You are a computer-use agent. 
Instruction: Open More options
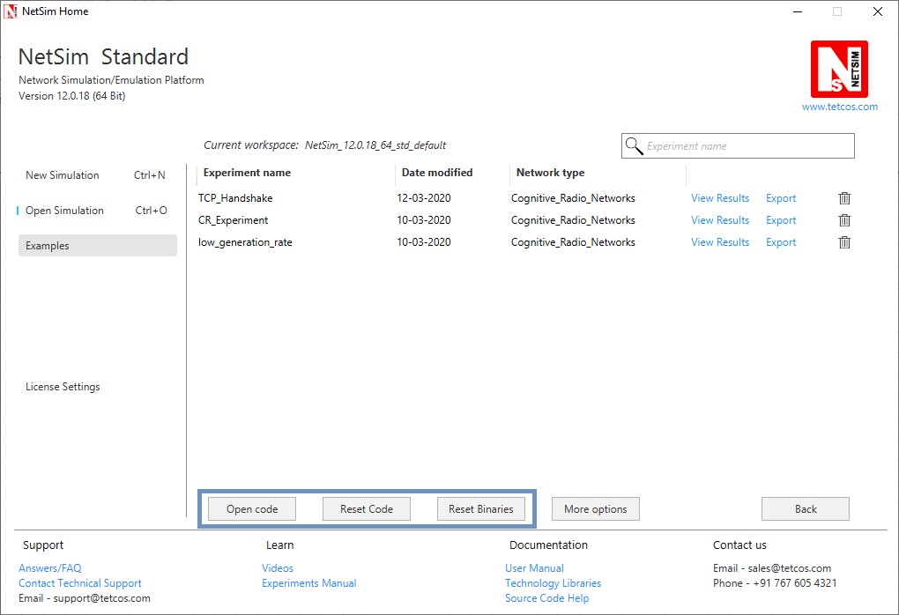(595, 508)
